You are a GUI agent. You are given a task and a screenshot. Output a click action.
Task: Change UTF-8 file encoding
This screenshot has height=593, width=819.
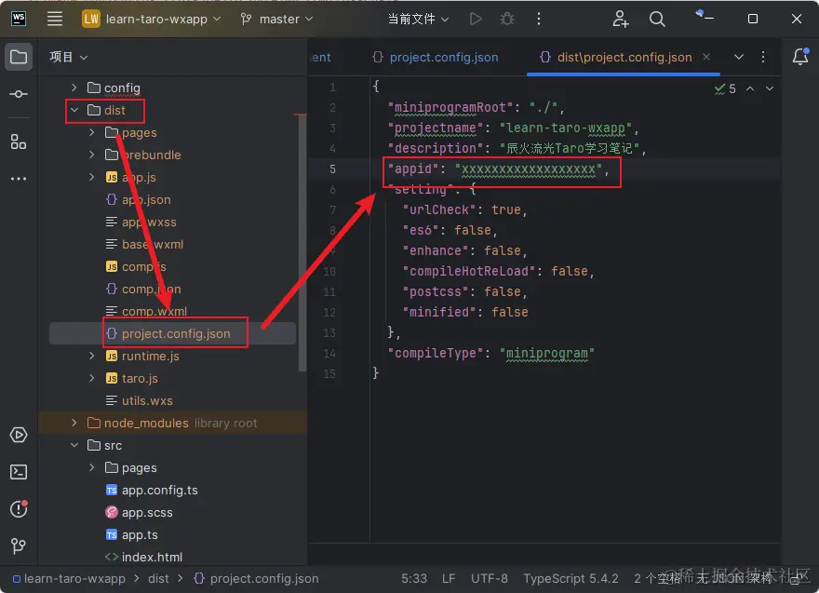point(490,579)
